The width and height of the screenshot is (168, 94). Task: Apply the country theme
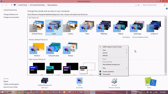70,27
